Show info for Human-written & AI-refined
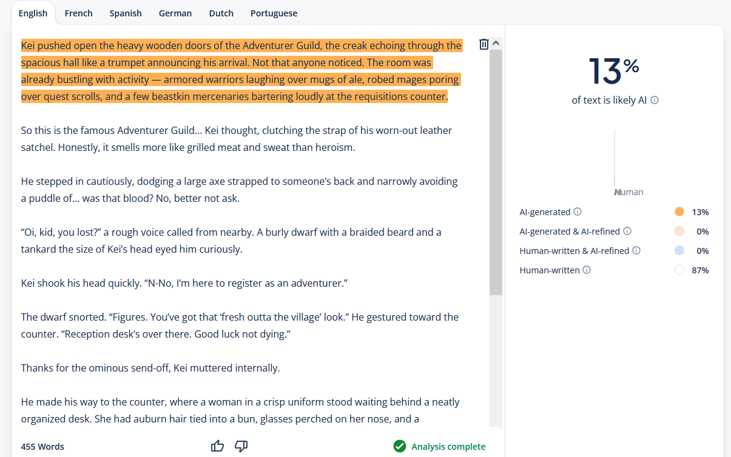Viewport: 731px width, 457px height. tap(636, 251)
